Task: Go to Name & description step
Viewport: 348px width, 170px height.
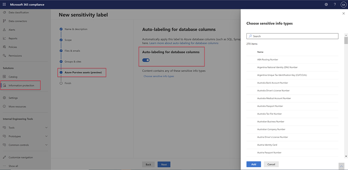Action: tap(76, 29)
